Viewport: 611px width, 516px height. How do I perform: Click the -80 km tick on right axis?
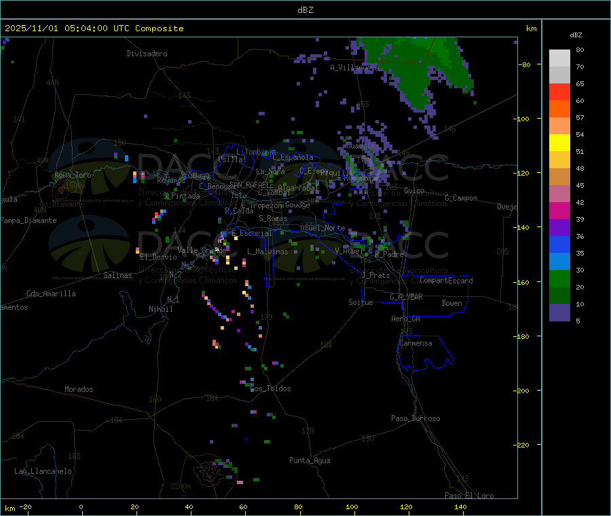(525, 64)
